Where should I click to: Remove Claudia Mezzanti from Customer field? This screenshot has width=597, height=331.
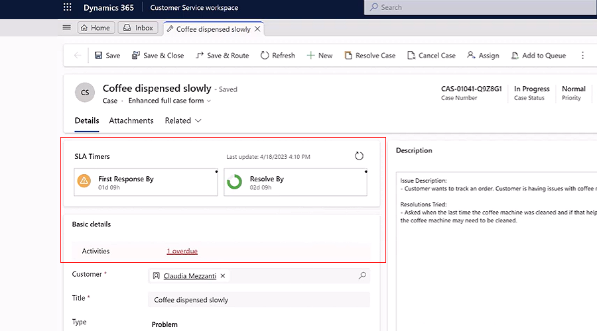point(223,276)
